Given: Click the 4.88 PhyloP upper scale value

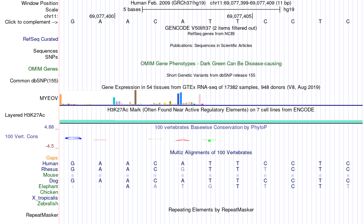Looking at the screenshot, I should [49, 127].
